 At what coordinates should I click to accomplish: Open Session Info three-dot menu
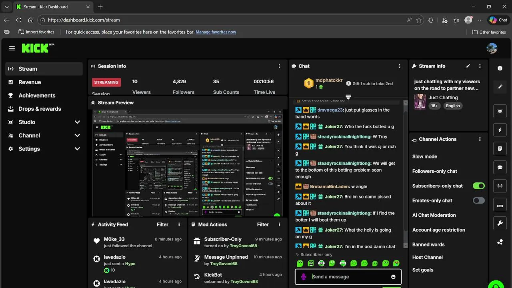click(279, 66)
